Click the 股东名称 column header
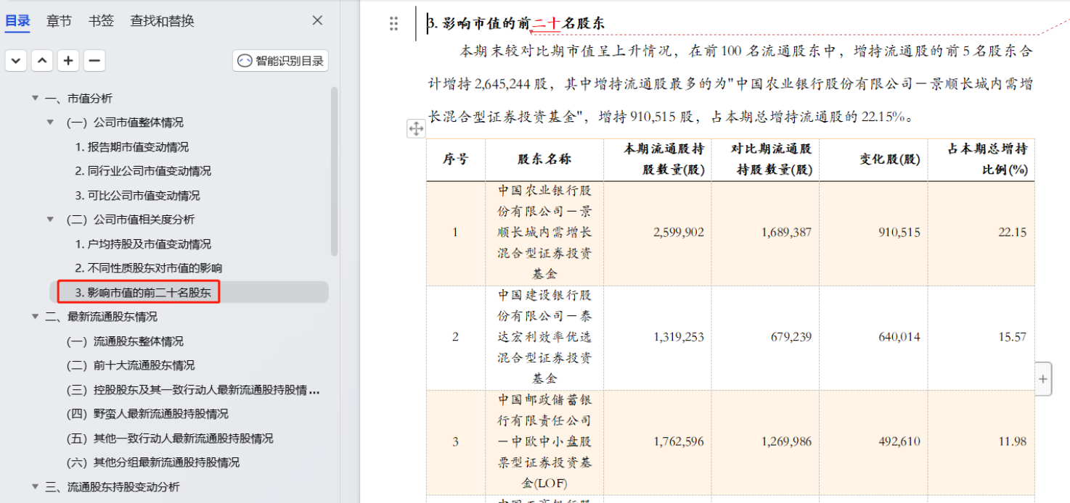1070x503 pixels. 544,159
